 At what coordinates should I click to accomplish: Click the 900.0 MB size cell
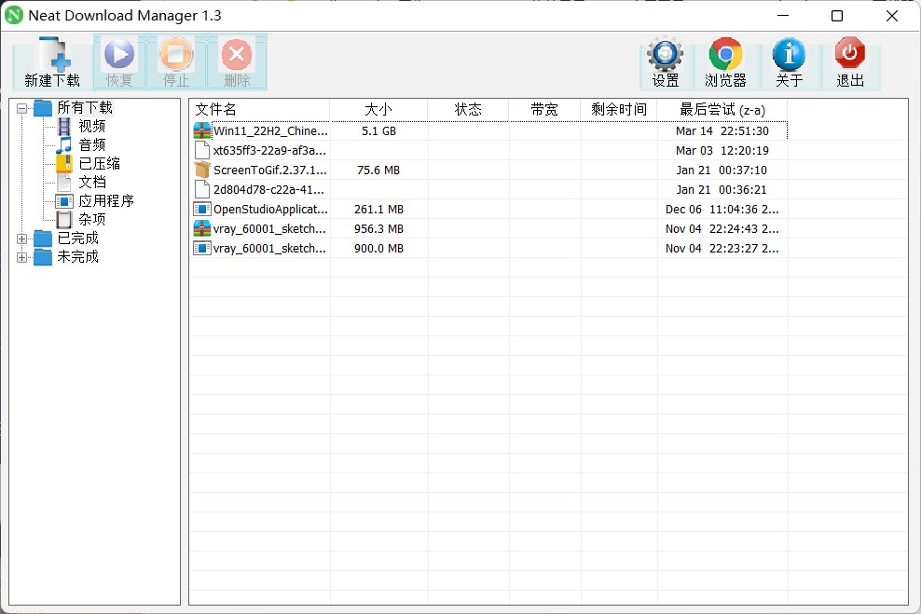point(378,248)
